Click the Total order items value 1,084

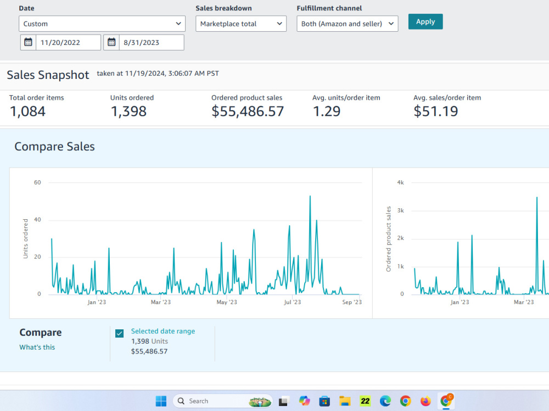[27, 111]
